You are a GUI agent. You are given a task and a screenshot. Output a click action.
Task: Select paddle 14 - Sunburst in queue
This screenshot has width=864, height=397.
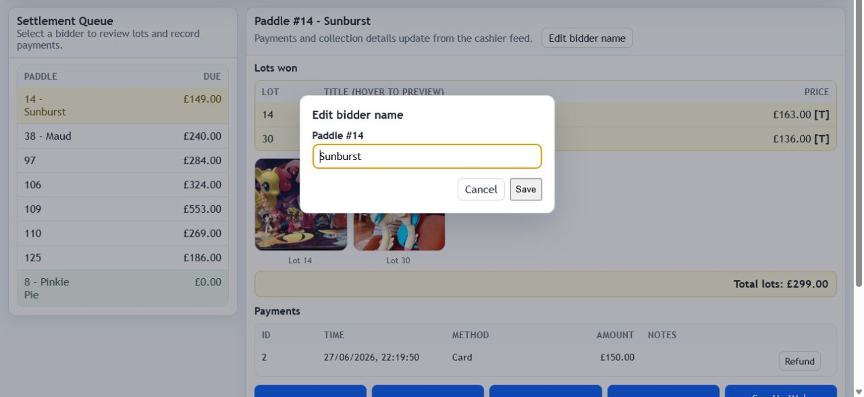point(123,106)
